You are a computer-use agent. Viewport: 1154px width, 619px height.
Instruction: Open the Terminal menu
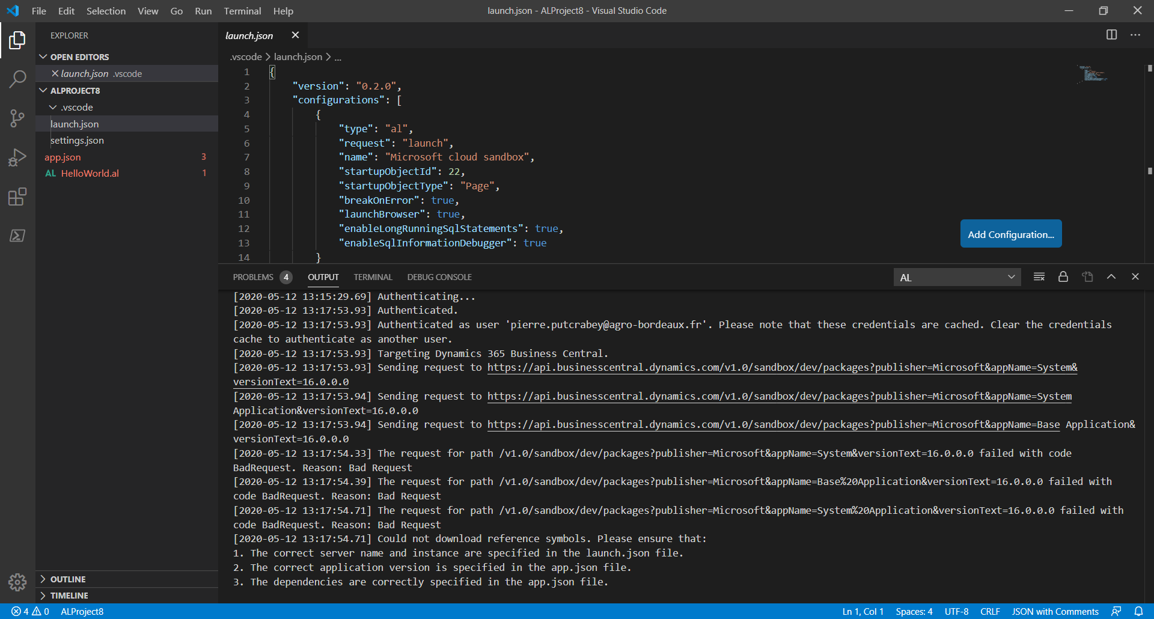(x=242, y=11)
